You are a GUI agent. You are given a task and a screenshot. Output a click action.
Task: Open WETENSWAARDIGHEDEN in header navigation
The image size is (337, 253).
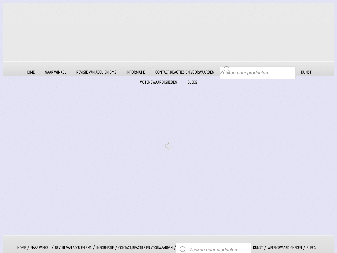pos(158,82)
